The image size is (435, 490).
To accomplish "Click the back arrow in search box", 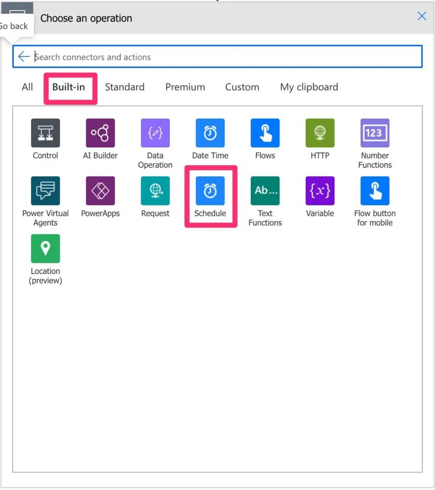I will pos(24,57).
